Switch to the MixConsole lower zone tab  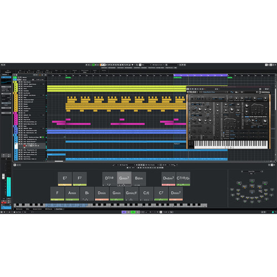pyautogui.click(x=19, y=209)
